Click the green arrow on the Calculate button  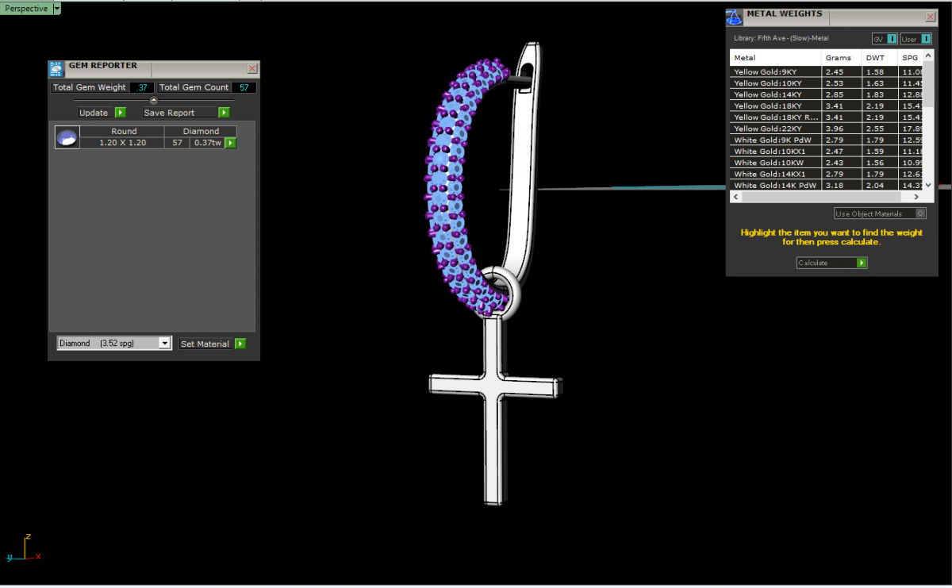tap(862, 263)
